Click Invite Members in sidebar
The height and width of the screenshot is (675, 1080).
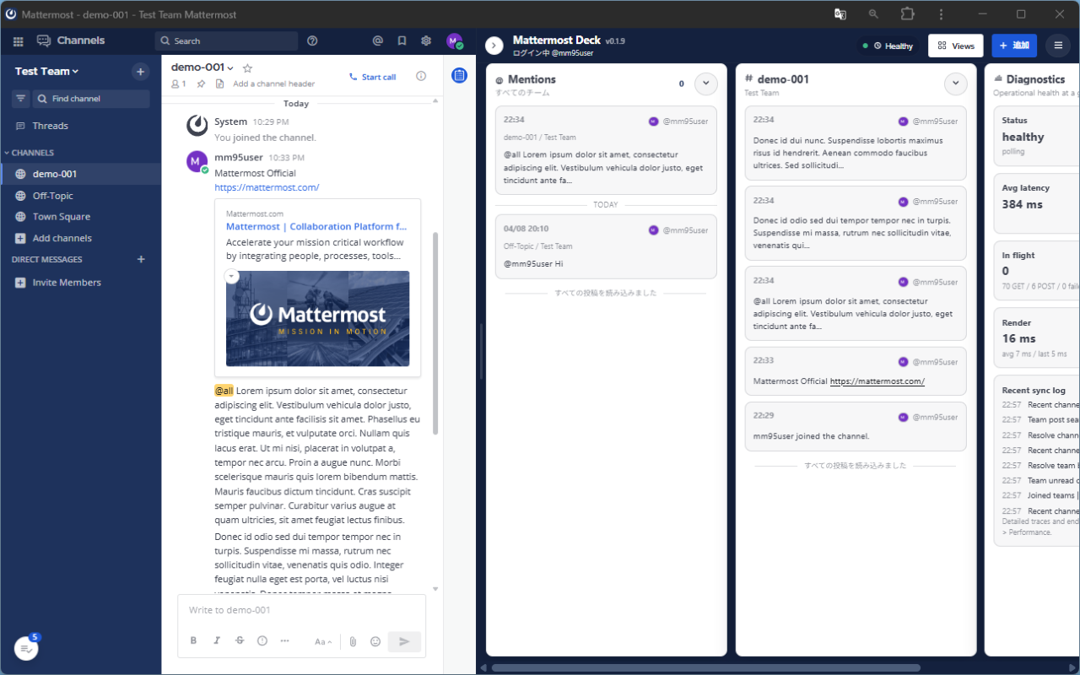(80, 283)
